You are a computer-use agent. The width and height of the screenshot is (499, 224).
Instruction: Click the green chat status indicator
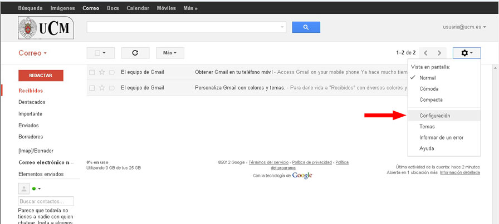(34, 189)
